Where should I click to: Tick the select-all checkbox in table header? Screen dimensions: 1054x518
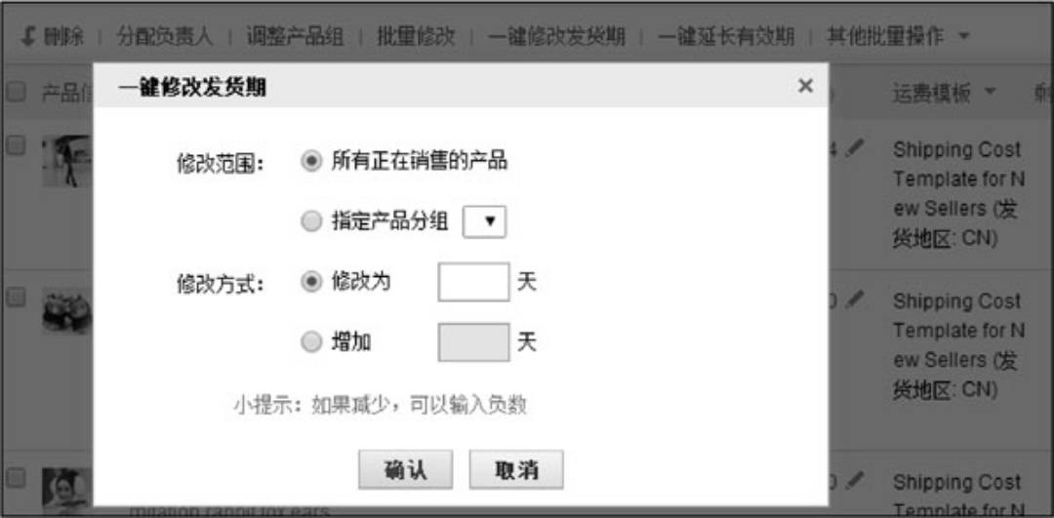[x=16, y=92]
